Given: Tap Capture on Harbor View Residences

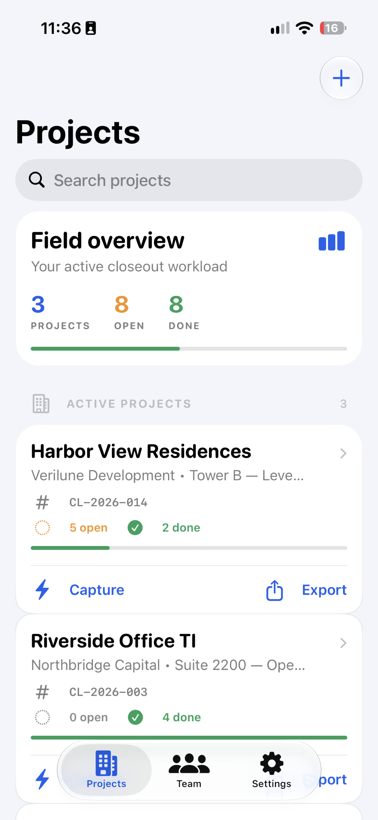Looking at the screenshot, I should (97, 590).
